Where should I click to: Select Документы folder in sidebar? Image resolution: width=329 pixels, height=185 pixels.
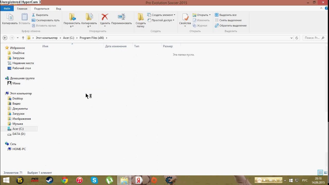pyautogui.click(x=20, y=108)
